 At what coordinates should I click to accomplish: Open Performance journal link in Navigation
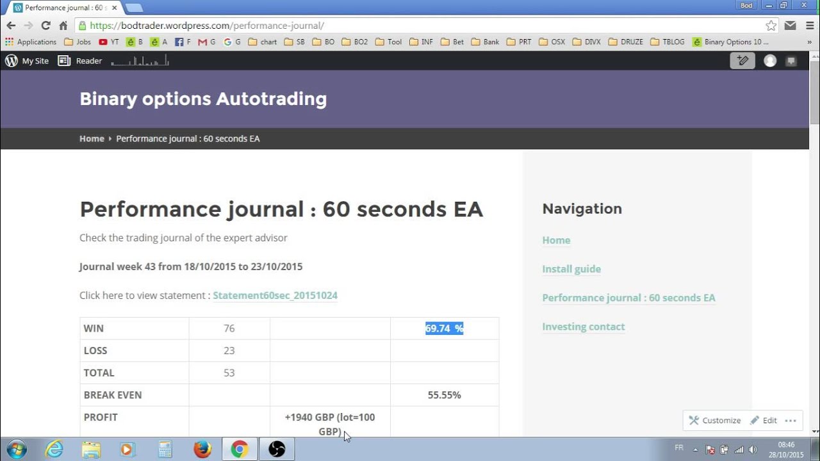[x=628, y=298]
